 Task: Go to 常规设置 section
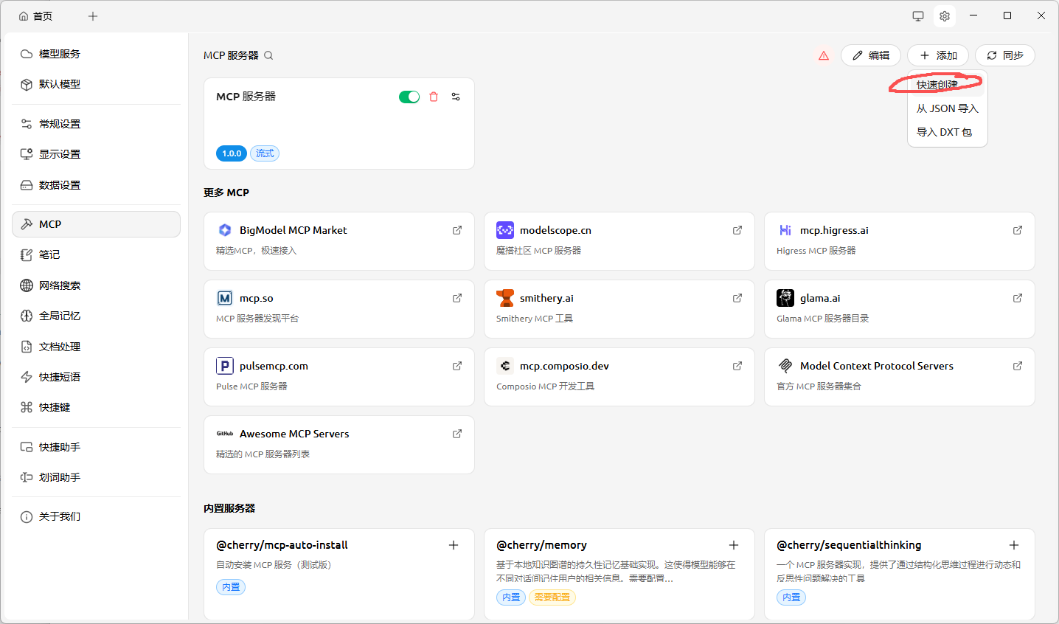[96, 124]
